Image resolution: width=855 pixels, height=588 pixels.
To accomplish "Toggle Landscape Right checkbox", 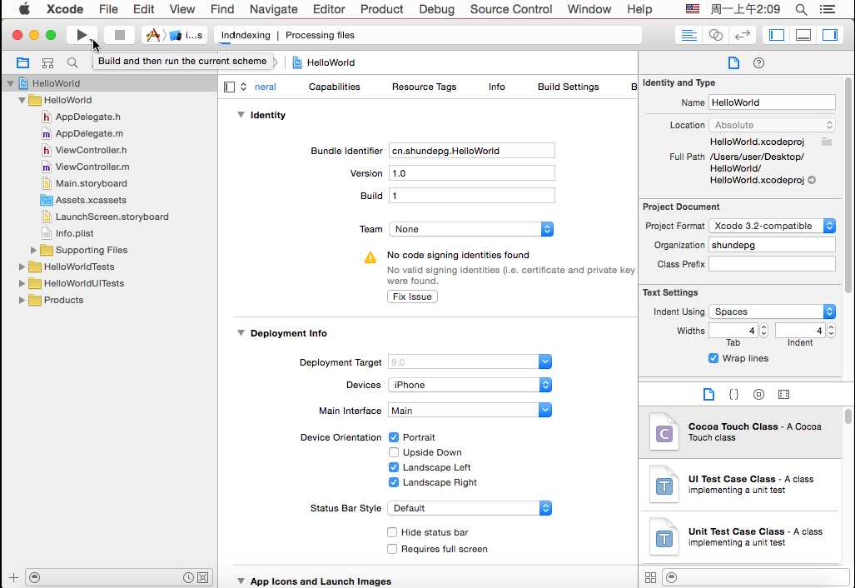I will (x=394, y=482).
